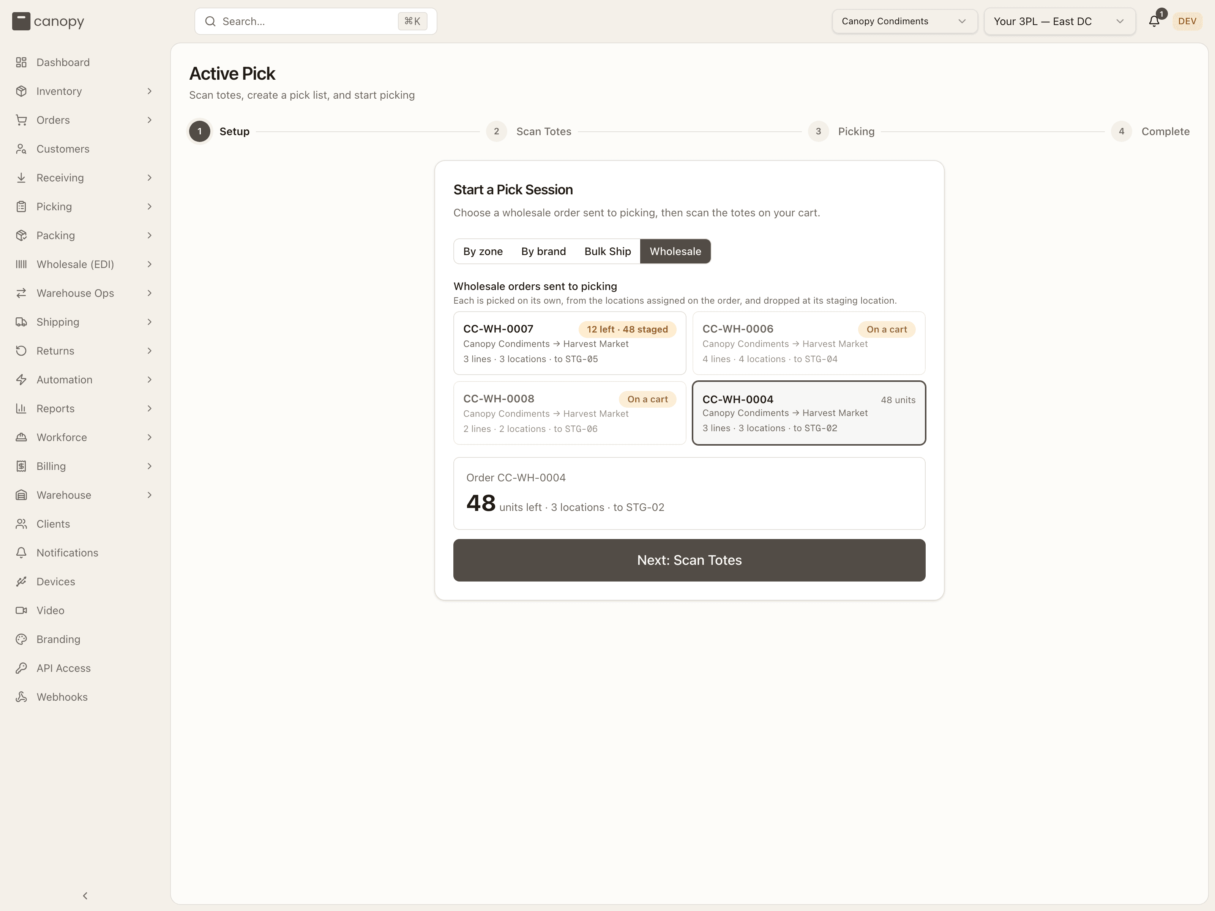Switch to the Bulk Ship tab
1215x911 pixels.
pyautogui.click(x=607, y=252)
